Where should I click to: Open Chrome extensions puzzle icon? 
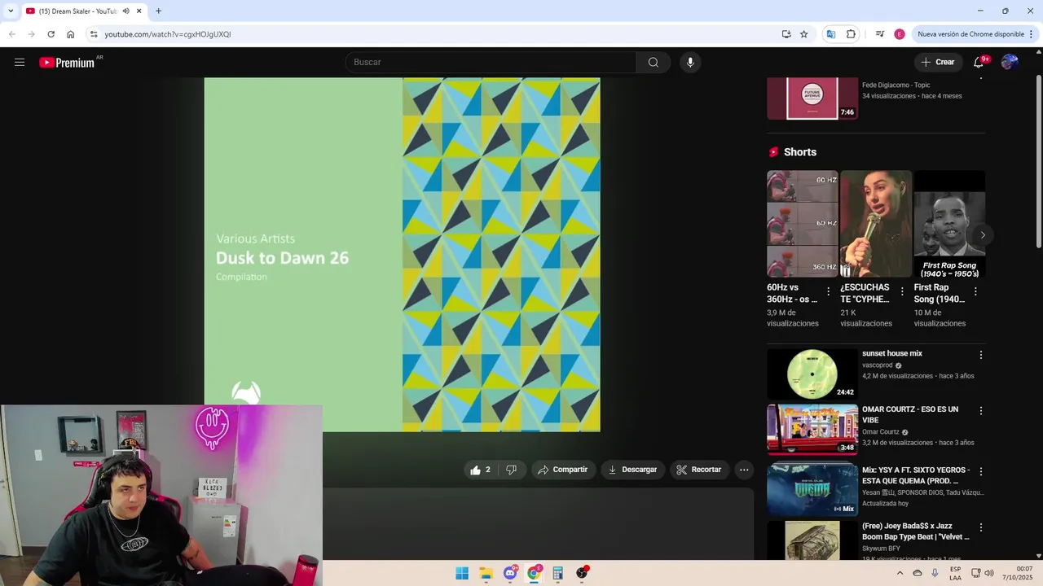(x=851, y=34)
